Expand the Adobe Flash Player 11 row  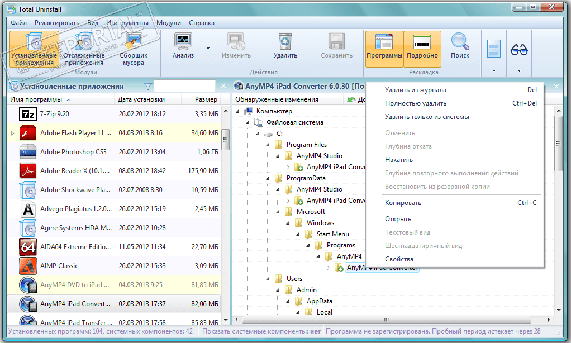[12, 133]
